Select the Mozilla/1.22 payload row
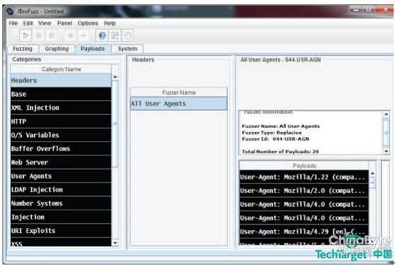Image resolution: width=395 pixels, height=269 pixels. [x=304, y=177]
